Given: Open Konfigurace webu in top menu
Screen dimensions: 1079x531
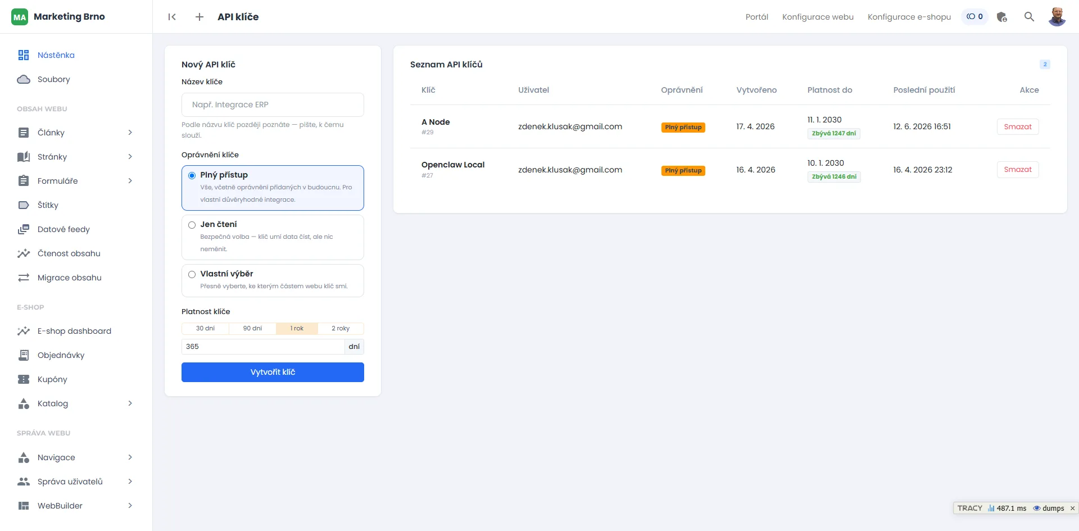Looking at the screenshot, I should coord(818,17).
